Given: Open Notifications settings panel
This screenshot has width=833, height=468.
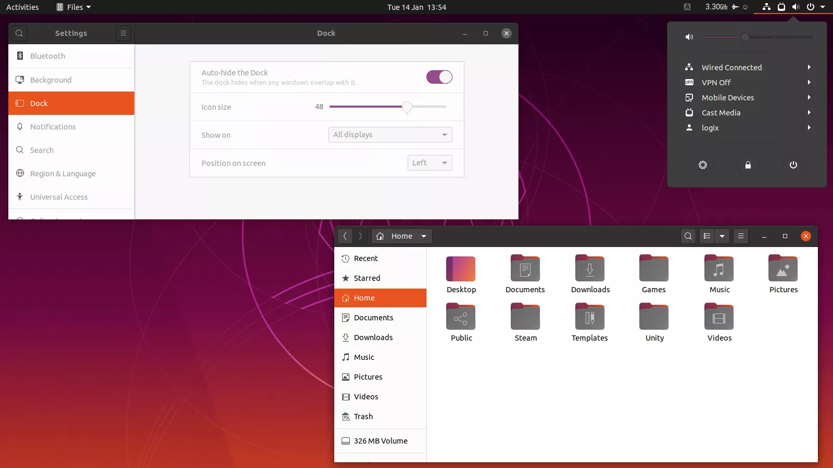Looking at the screenshot, I should pos(71,126).
